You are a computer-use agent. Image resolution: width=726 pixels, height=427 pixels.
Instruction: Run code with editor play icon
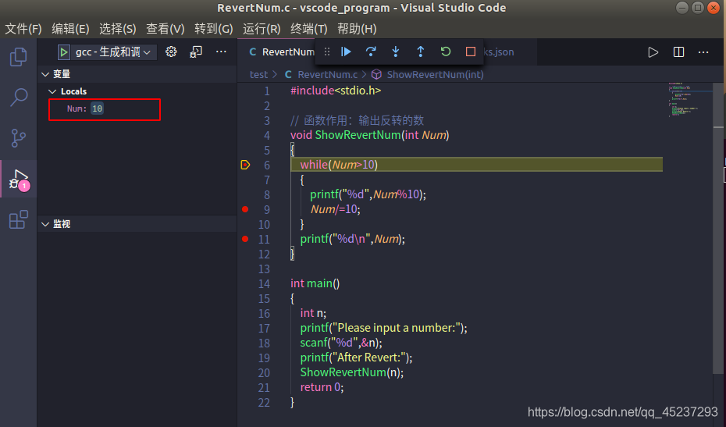tap(653, 52)
